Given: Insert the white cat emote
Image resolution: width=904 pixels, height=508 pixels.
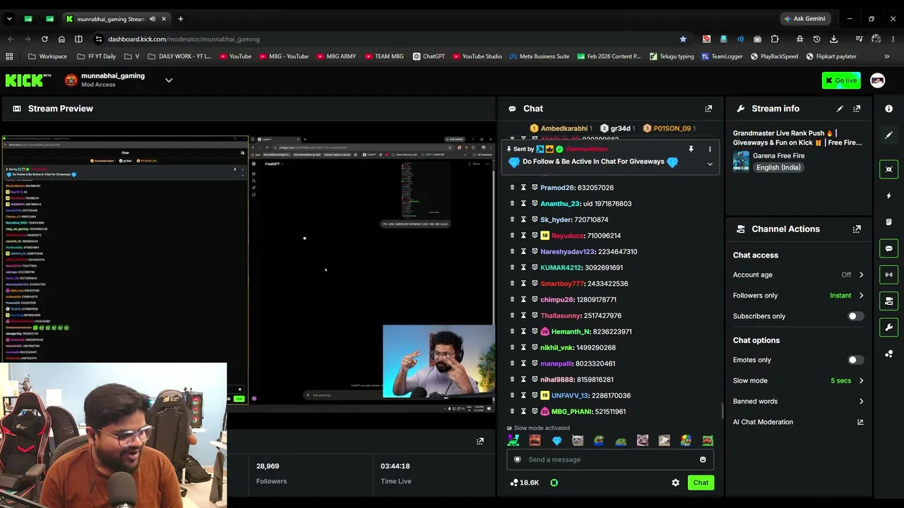Looking at the screenshot, I should [x=578, y=441].
